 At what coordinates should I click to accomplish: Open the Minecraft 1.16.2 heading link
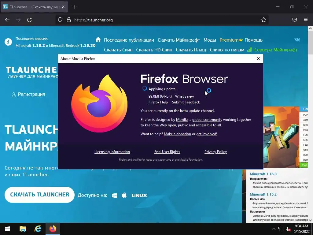[263, 194]
